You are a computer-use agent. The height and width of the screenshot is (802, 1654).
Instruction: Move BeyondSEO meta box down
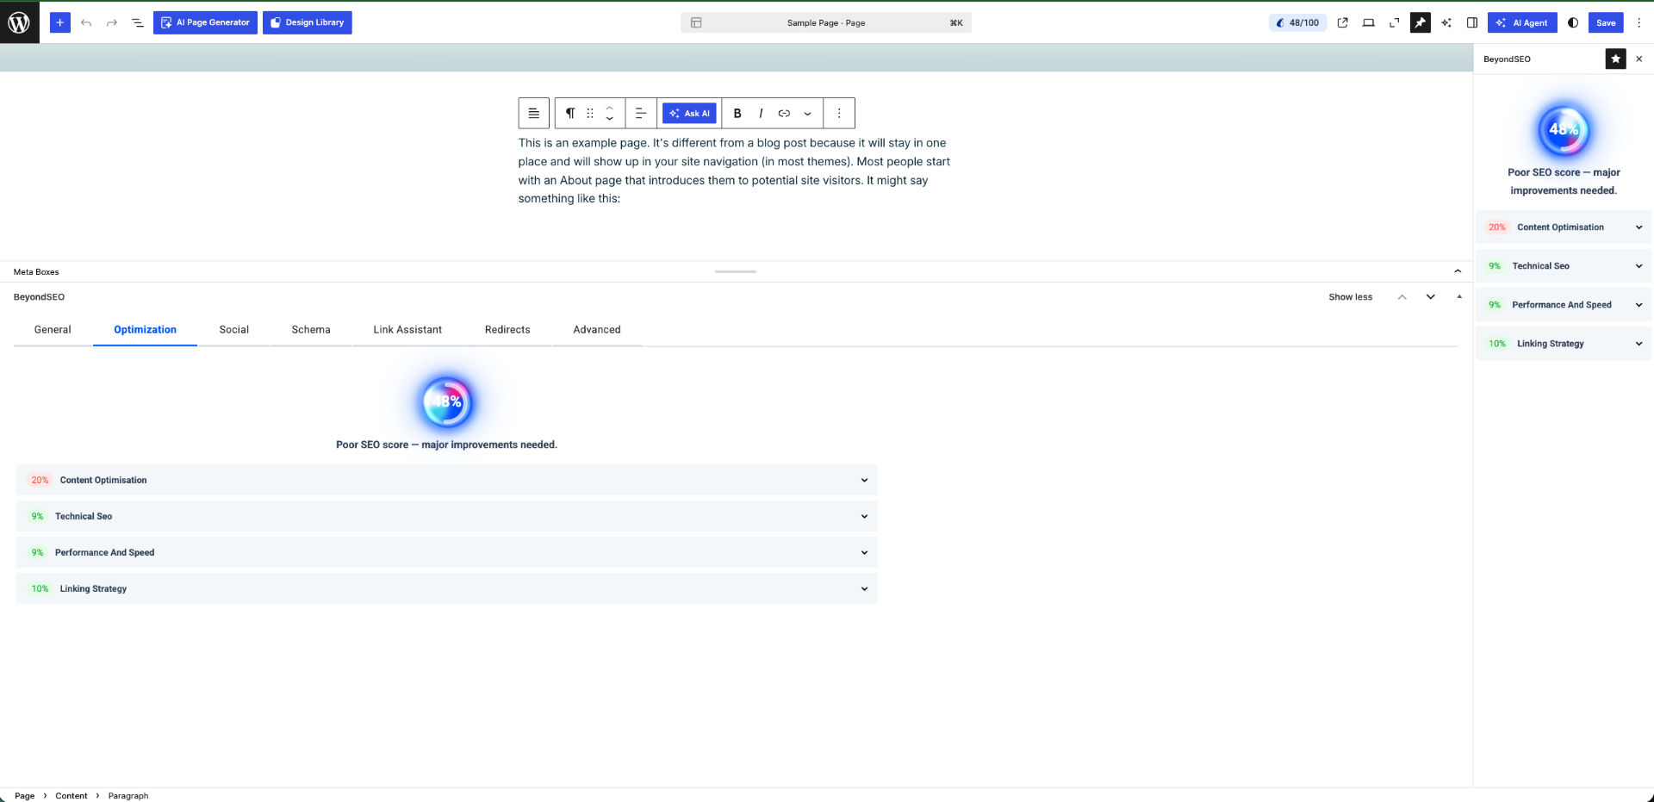1431,297
